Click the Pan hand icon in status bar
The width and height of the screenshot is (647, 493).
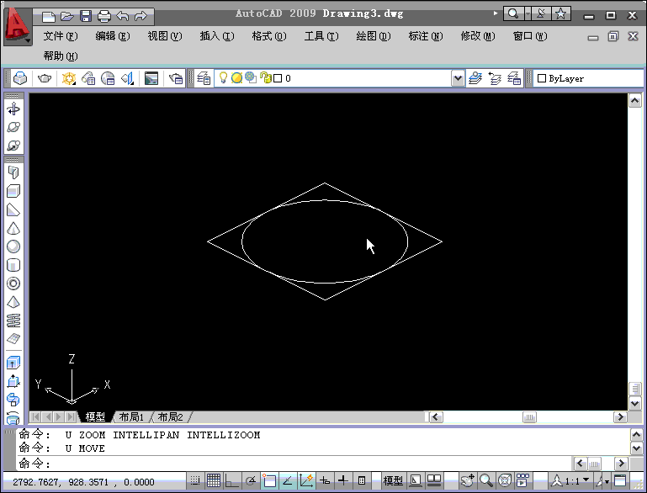point(468,480)
